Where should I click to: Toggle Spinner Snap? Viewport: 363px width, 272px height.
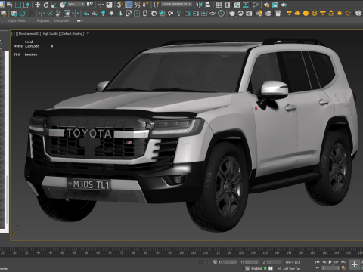[145, 5]
